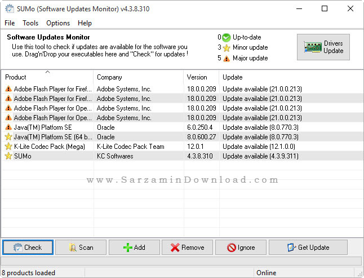Open the File menu
The width and height of the screenshot is (364, 278).
[x=10, y=23]
